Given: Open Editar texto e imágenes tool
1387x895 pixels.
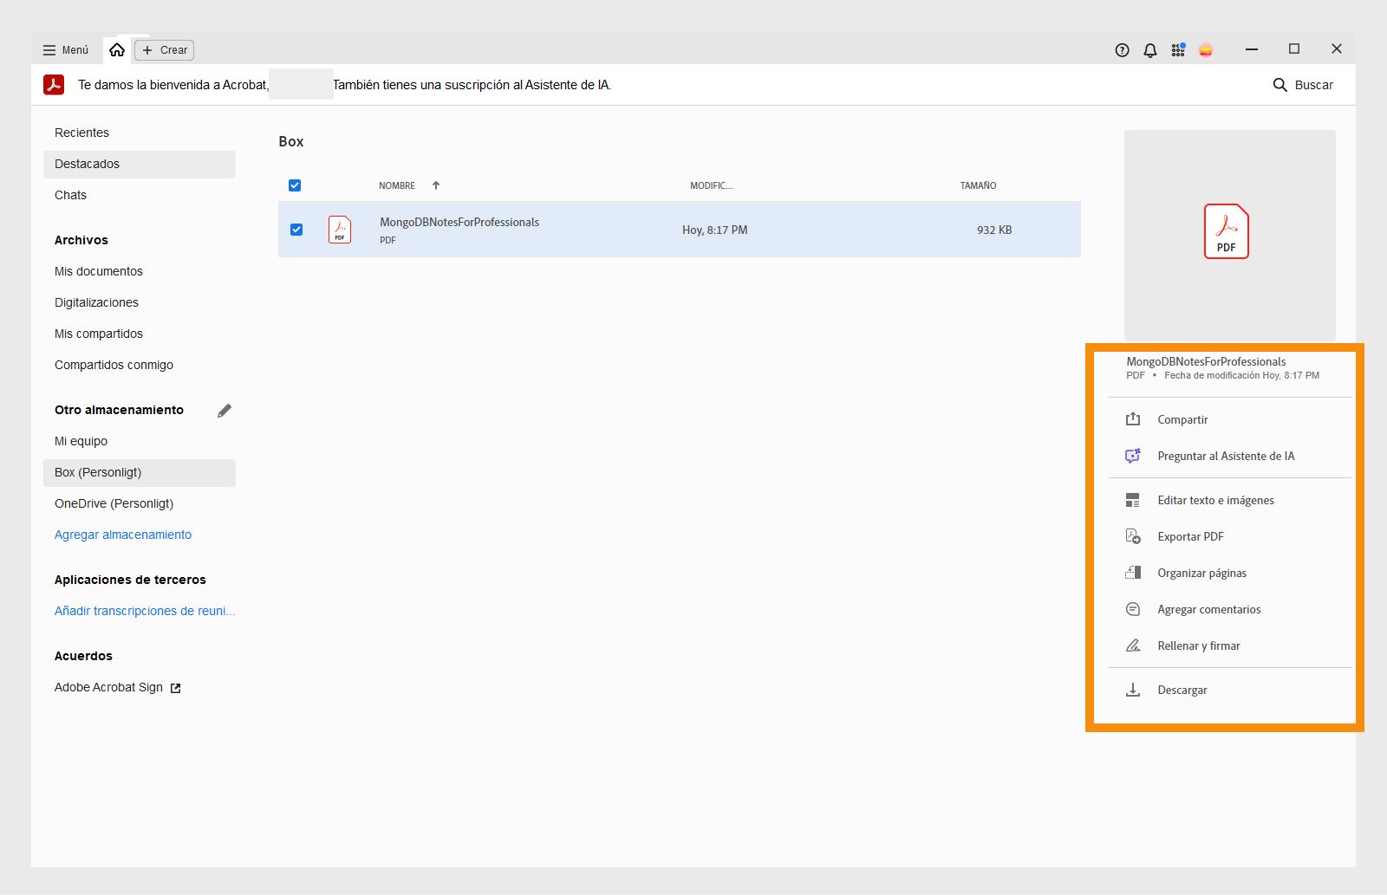Looking at the screenshot, I should click(1216, 500).
